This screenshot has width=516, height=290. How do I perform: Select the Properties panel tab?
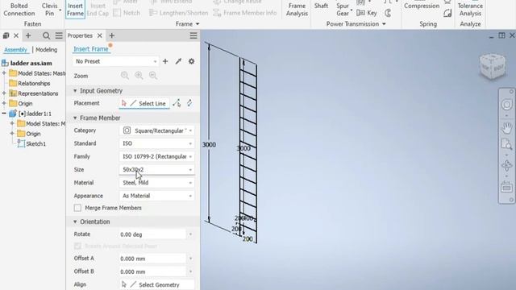click(80, 35)
